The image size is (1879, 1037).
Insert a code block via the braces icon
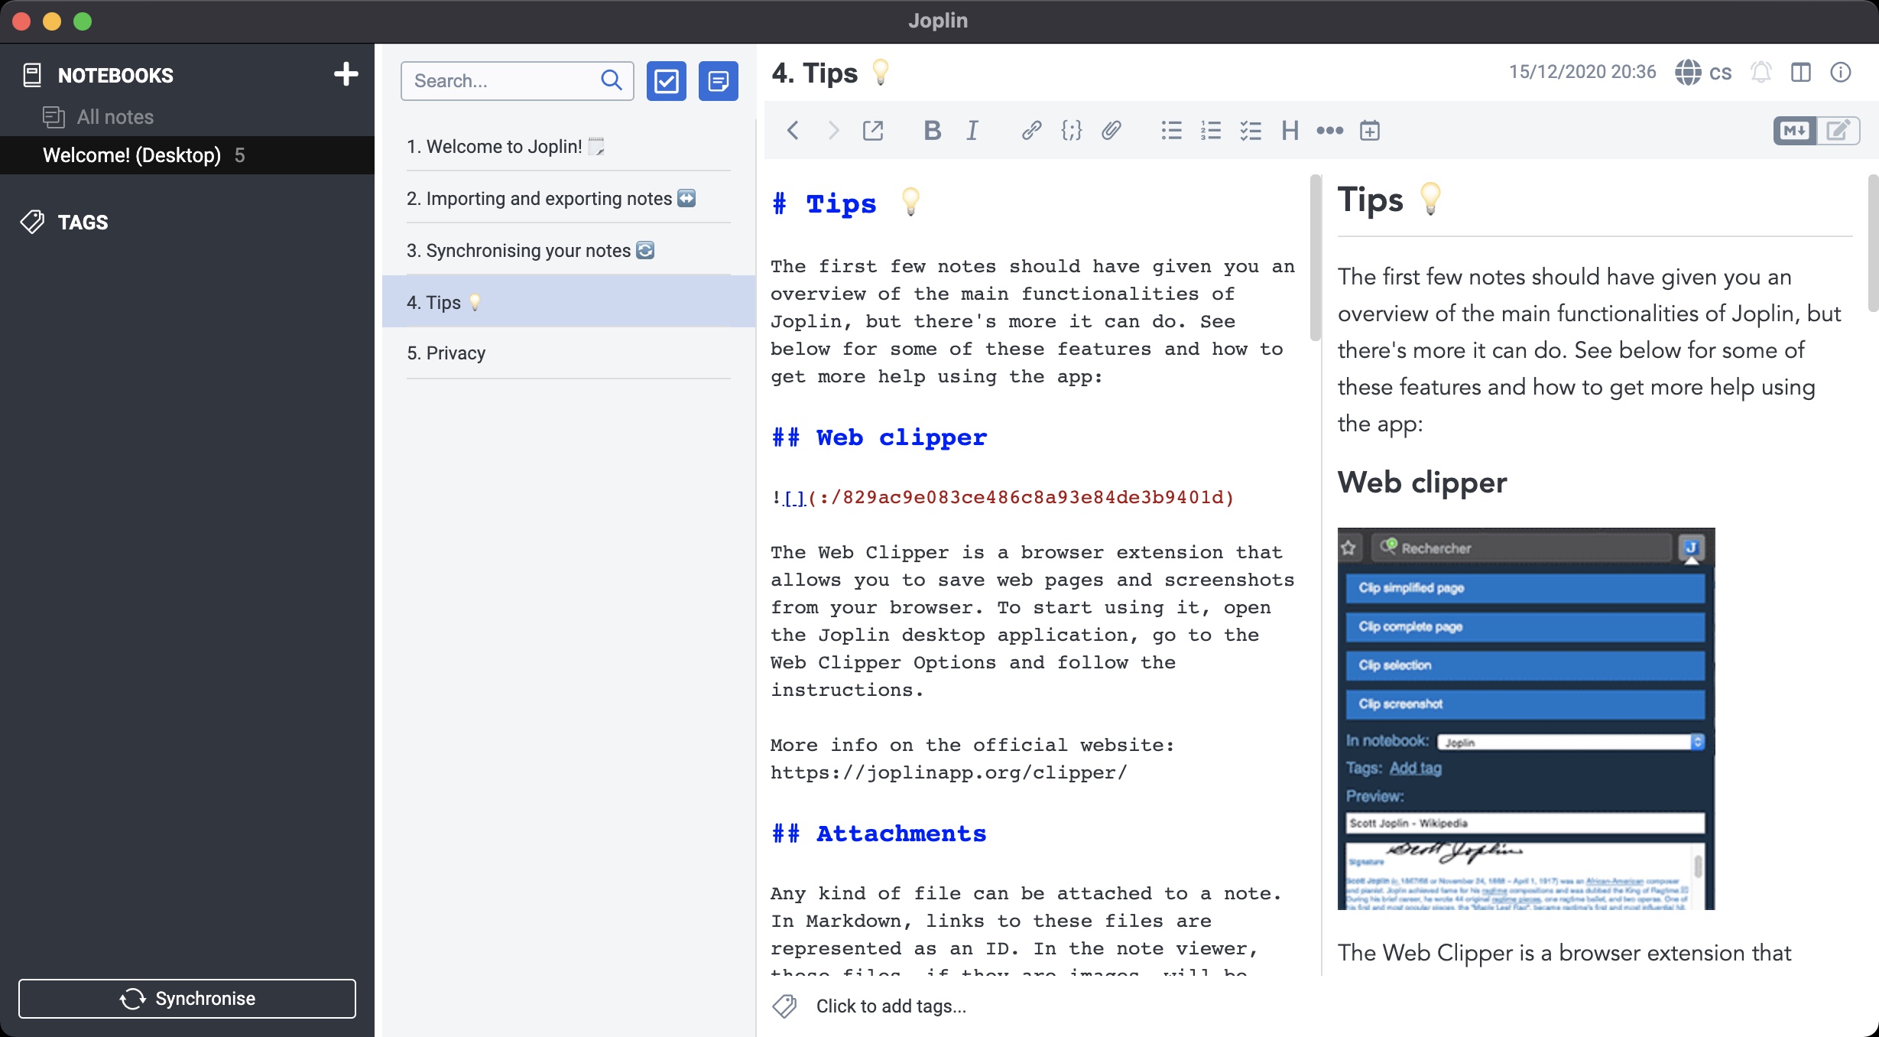click(x=1071, y=131)
